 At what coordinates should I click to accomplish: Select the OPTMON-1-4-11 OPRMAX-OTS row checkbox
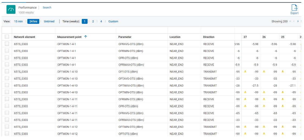(7, 120)
